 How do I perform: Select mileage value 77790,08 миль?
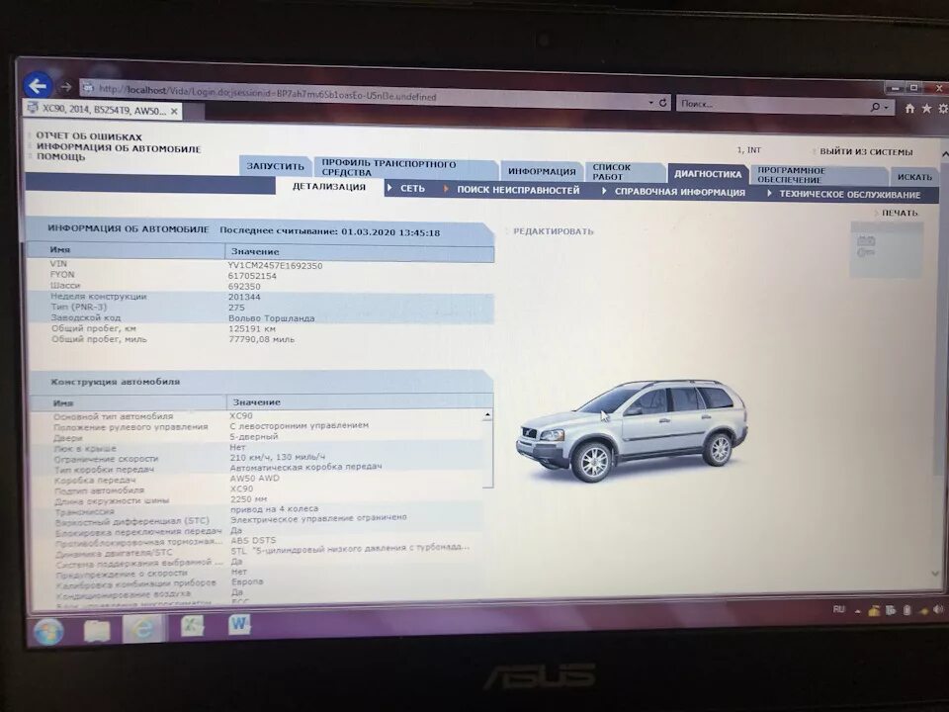click(x=261, y=339)
